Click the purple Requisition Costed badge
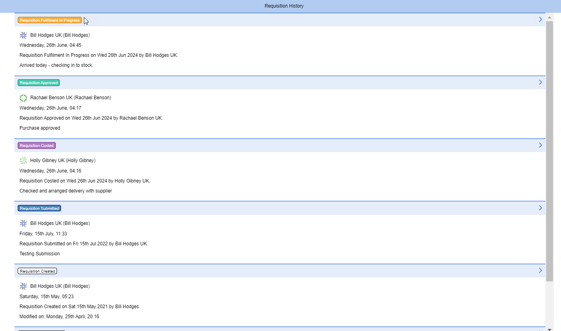The image size is (561, 331). tap(37, 146)
